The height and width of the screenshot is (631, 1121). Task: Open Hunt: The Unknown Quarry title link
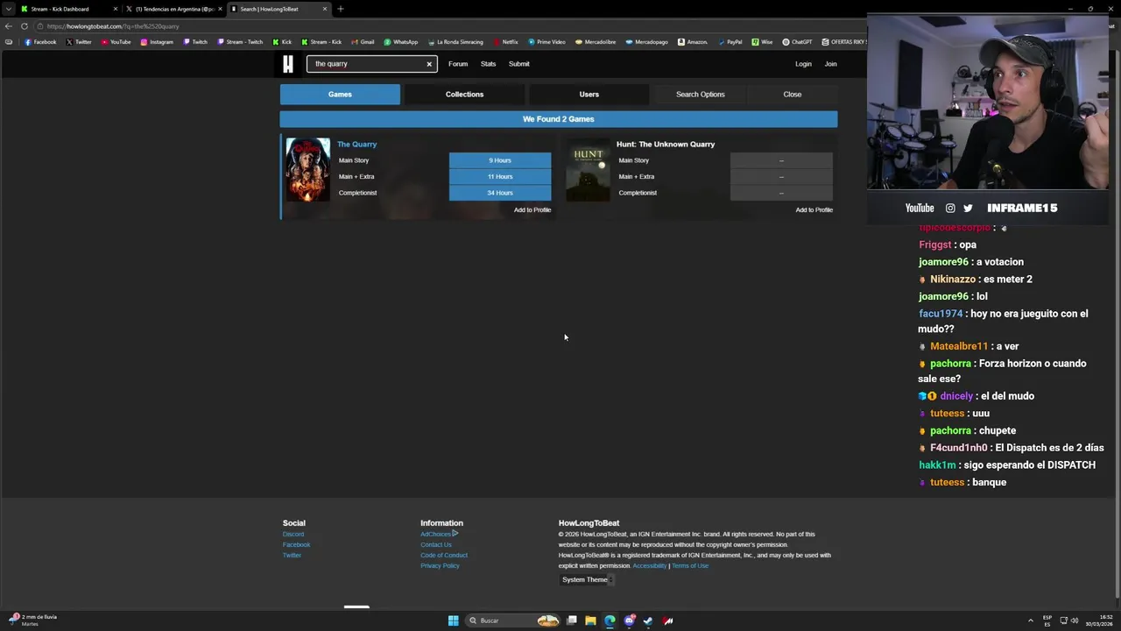click(x=666, y=145)
